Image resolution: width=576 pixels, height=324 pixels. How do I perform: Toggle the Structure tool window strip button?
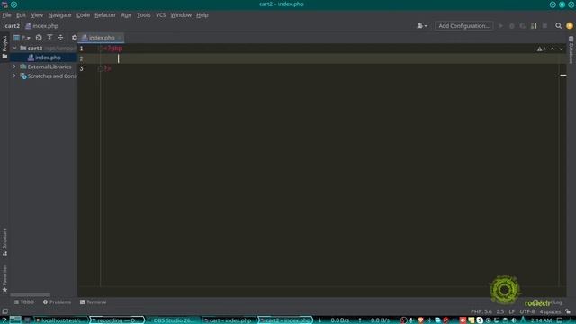click(4, 242)
